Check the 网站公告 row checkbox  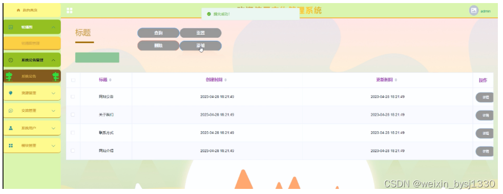pos(73,96)
